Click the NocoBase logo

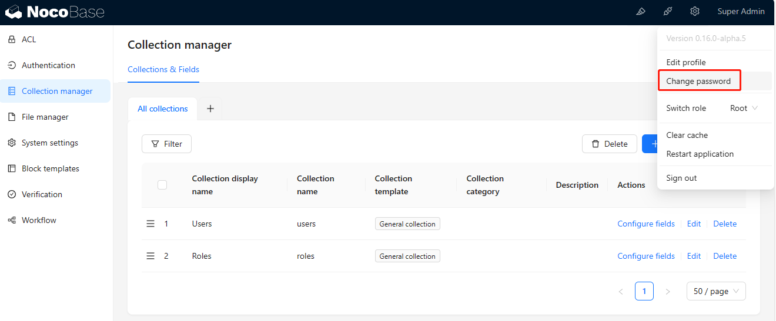[x=55, y=12]
